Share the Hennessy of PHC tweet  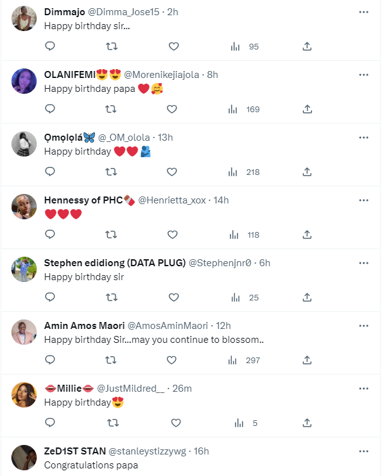307,235
